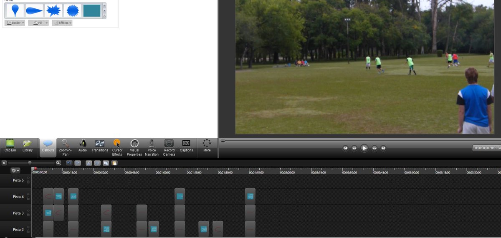Click the timeline zoom slider handle
Image resolution: width=501 pixels, height=238 pixels.
pos(30,163)
